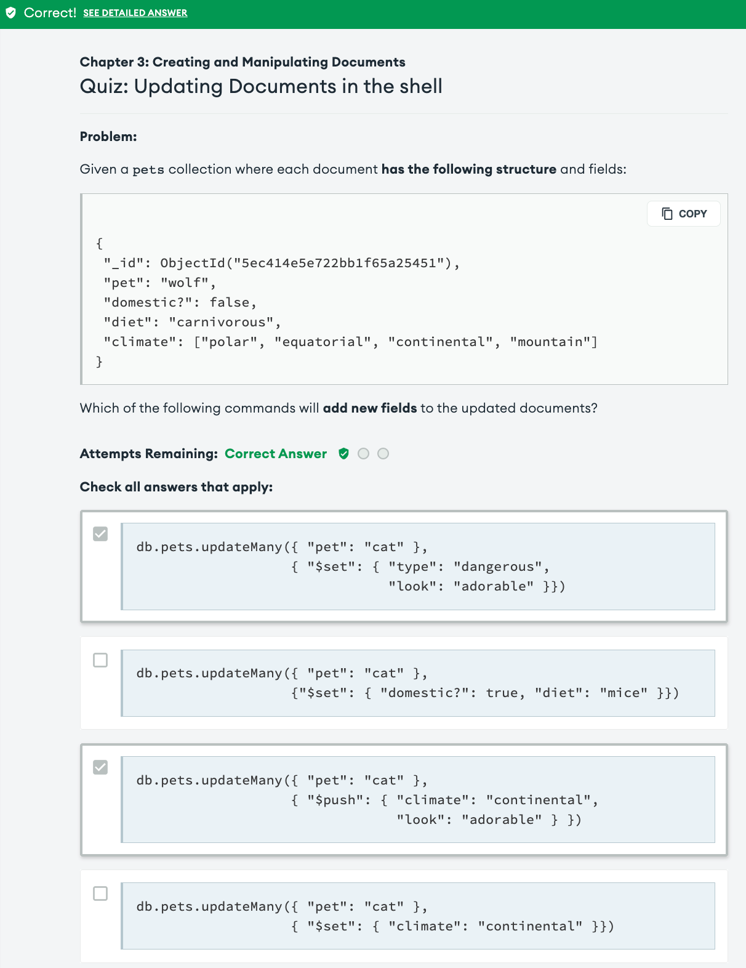The width and height of the screenshot is (746, 968).
Task: Click the first empty attempt circle
Action: tap(364, 454)
